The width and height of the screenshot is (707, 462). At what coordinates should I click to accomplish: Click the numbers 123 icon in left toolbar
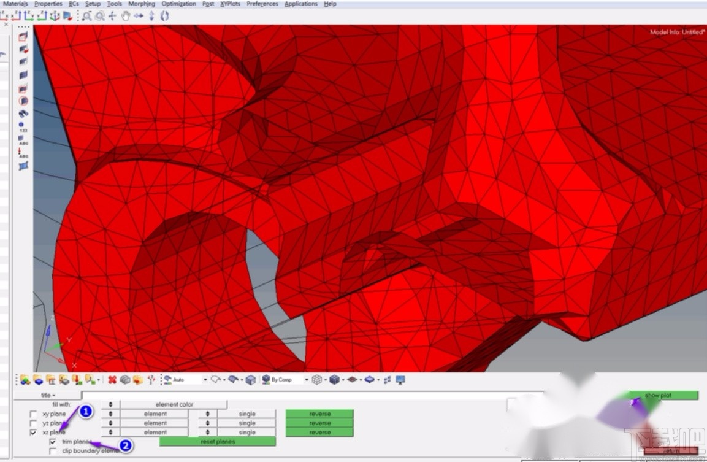(x=23, y=127)
